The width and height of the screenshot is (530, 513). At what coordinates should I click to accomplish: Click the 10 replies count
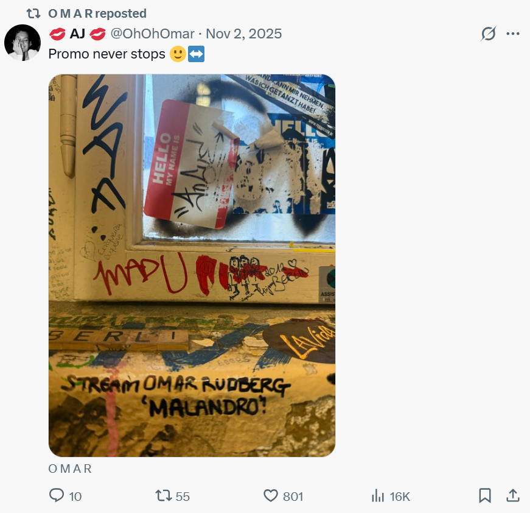(x=75, y=497)
